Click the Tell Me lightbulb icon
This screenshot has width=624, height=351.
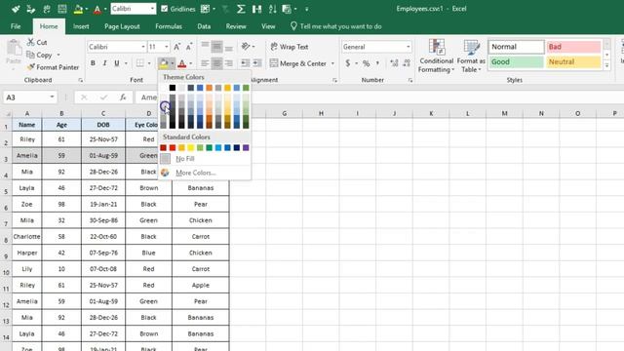tap(293, 26)
